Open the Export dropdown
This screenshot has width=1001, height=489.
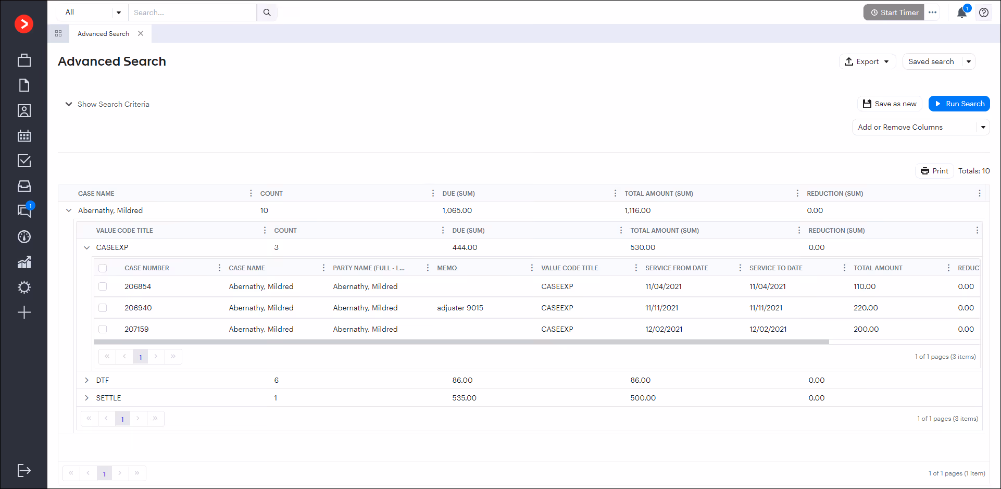point(867,61)
